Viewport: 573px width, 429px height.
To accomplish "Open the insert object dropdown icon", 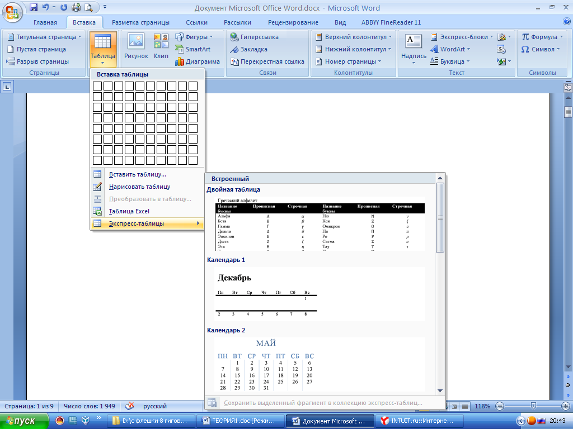I will pos(504,61).
